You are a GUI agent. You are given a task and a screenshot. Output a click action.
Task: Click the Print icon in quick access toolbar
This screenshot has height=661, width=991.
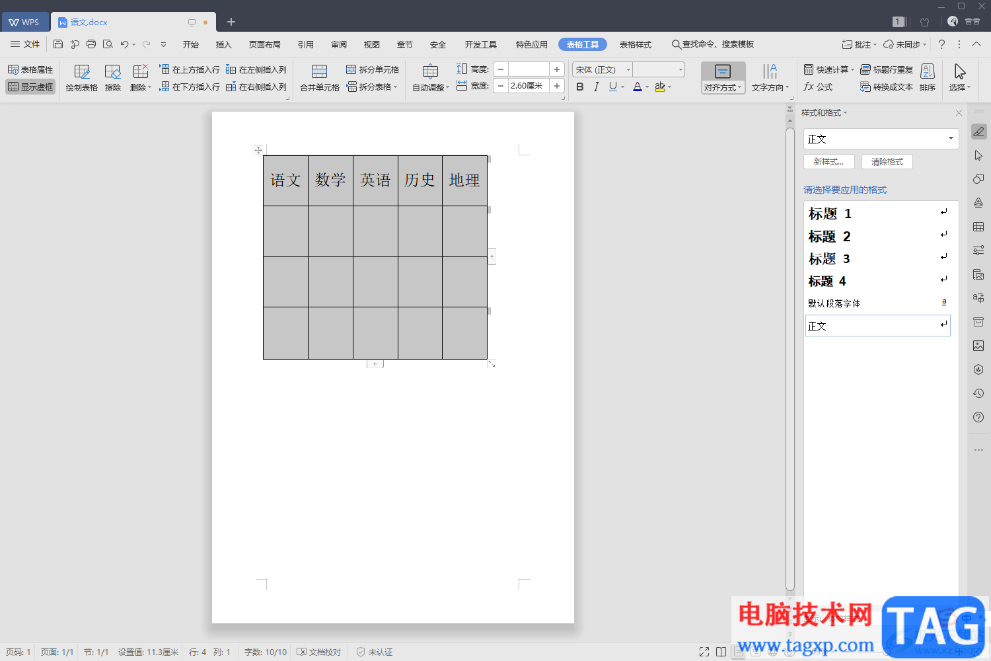click(x=91, y=44)
